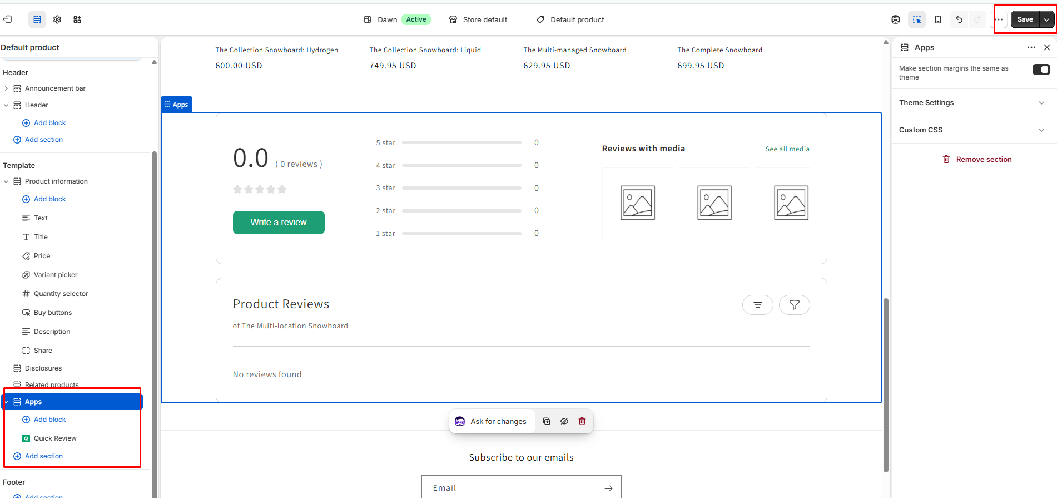Screen dimensions: 1057x498
Task: Click The Complete Snowboard product
Action: click(719, 50)
